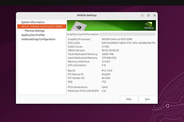Click the PCIe Generation label

click(78, 87)
